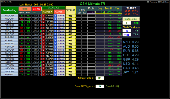The width and height of the screenshot is (170, 99).
Task: Click the TF 1 timeframe field showing 15
Action: tap(127, 31)
